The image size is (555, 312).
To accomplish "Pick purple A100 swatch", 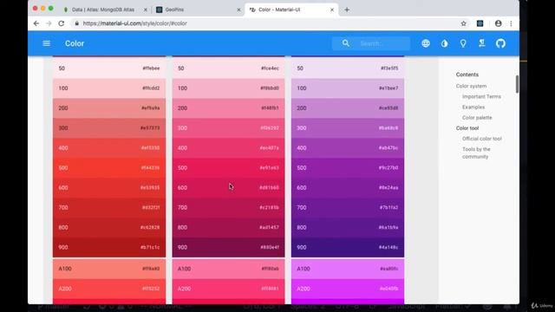I will pyautogui.click(x=348, y=269).
